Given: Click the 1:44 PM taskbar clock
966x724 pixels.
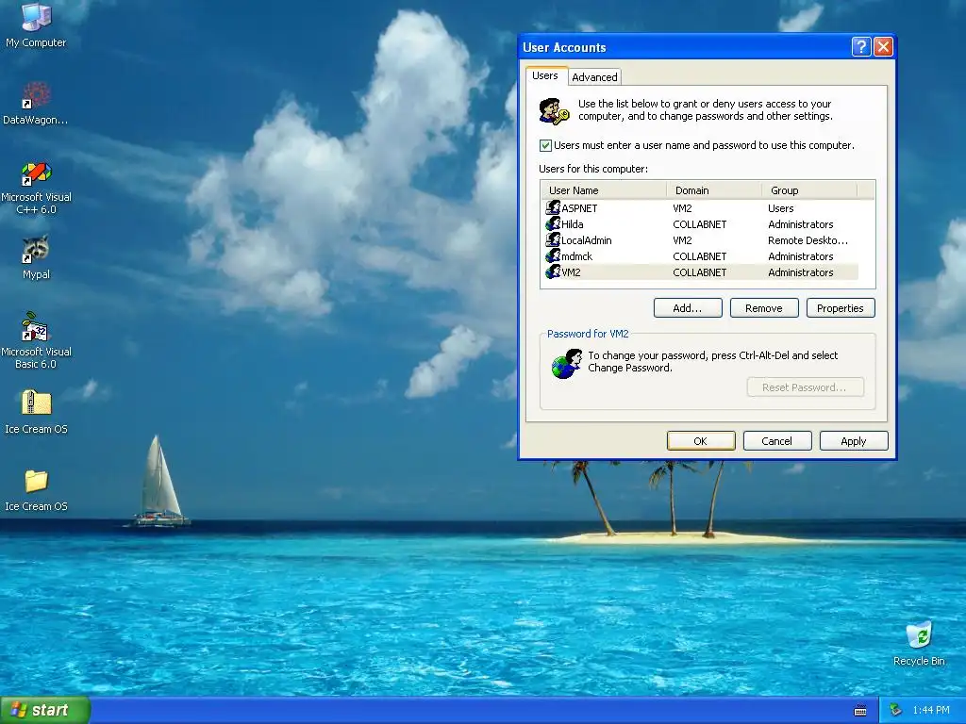Looking at the screenshot, I should (x=931, y=711).
